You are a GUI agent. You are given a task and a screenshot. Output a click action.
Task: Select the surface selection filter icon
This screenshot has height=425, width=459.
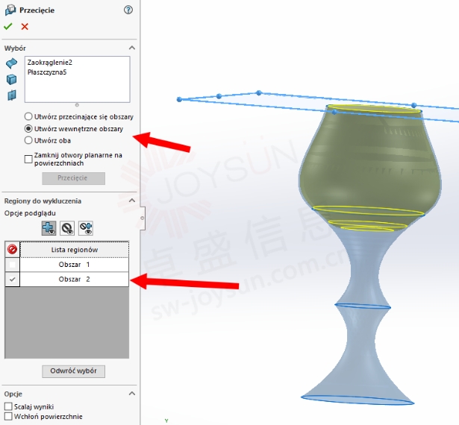click(11, 63)
